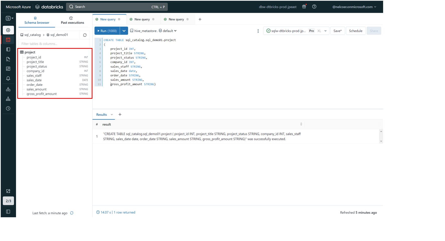Image resolution: width=445 pixels, height=241 pixels.
Task: Expand the Run button dropdown arrow
Action: [124, 31]
